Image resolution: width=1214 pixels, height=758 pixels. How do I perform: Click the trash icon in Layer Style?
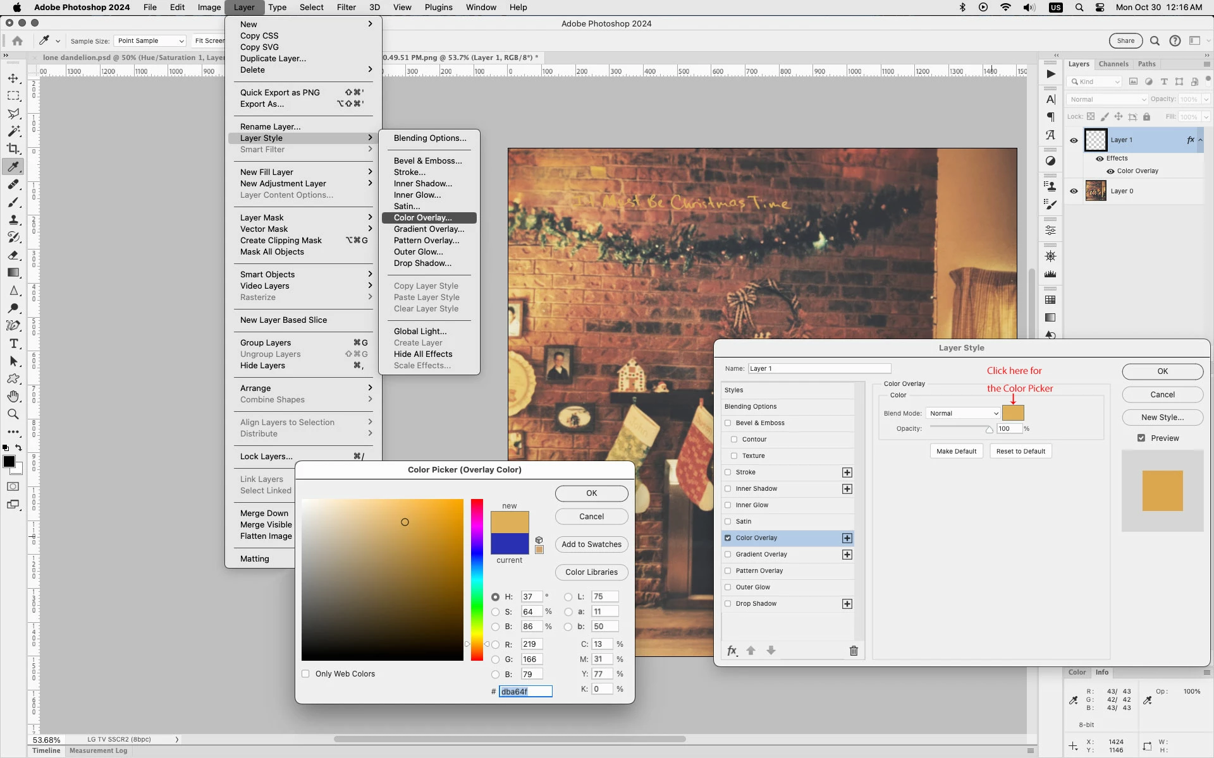(854, 651)
